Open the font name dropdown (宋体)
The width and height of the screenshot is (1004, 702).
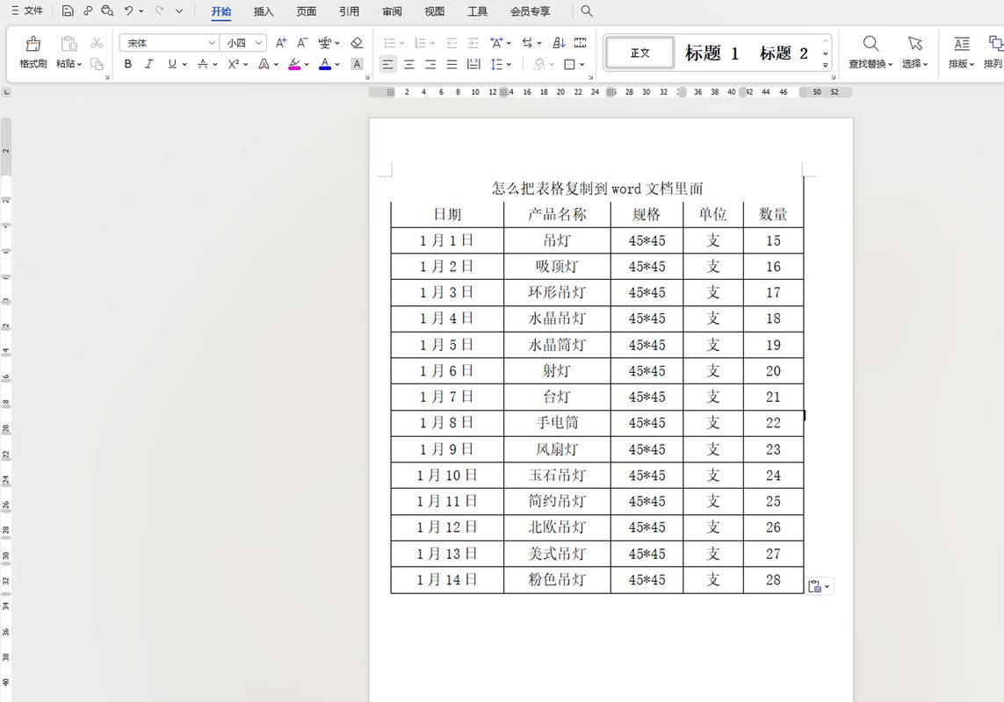(212, 43)
